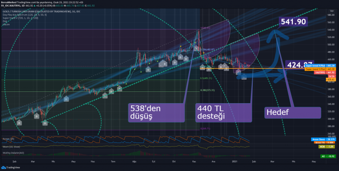
Task: Click the High value H:445.74 in header
Action: [69, 5]
